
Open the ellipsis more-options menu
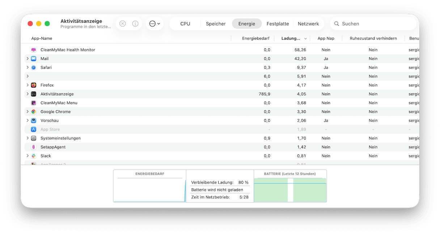tap(155, 23)
